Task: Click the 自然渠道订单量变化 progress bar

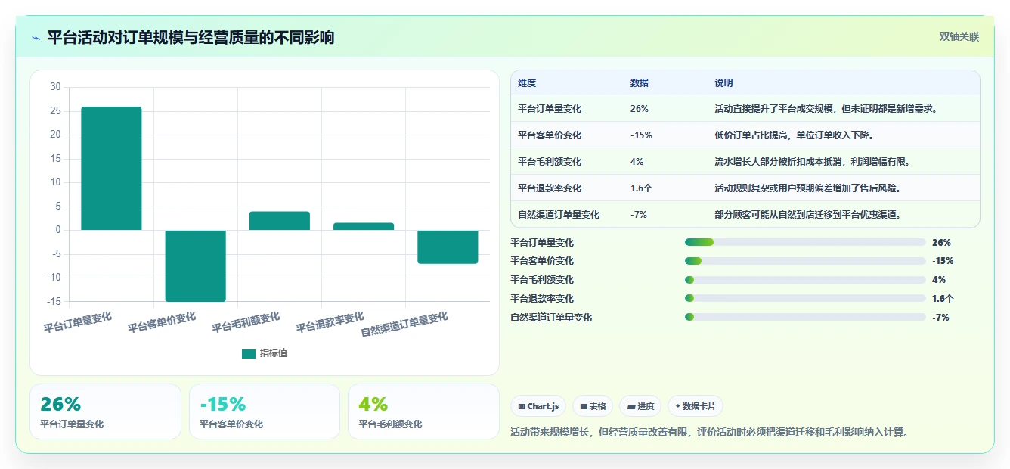Action: tap(805, 318)
